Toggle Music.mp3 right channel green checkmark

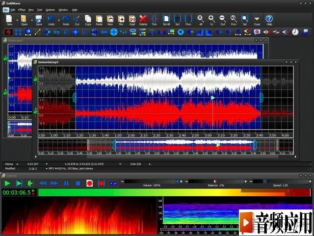coord(5,93)
